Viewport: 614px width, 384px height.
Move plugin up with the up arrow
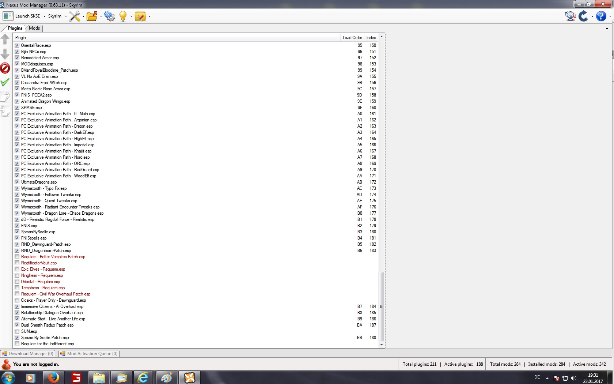click(5, 39)
